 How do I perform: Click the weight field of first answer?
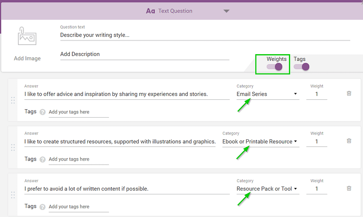click(317, 94)
